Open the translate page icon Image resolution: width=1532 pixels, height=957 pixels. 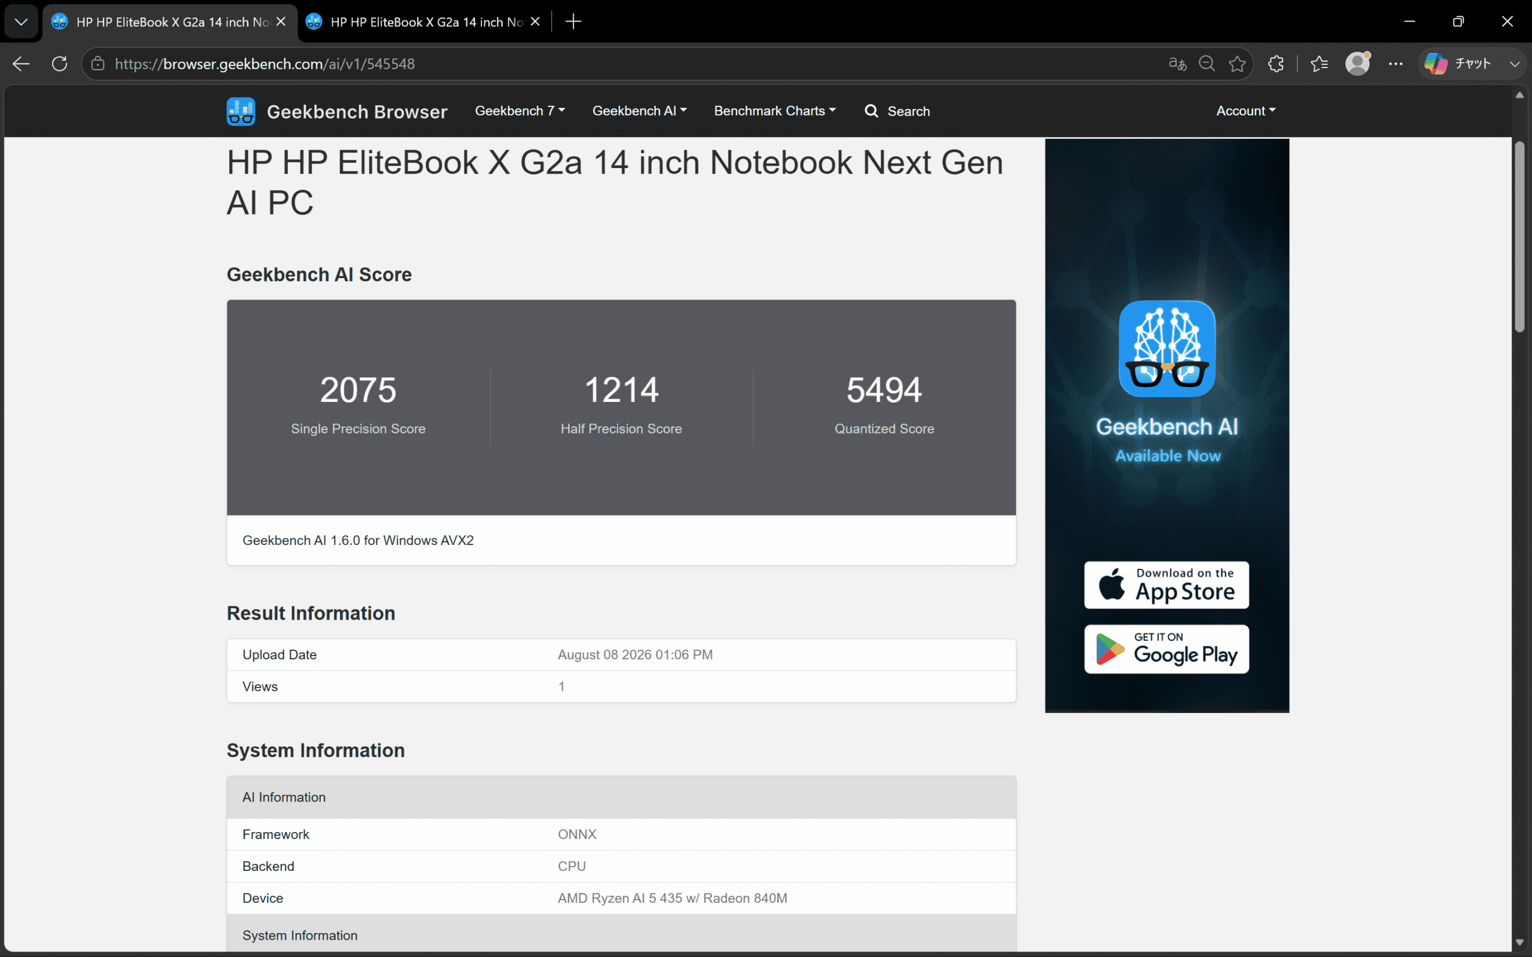click(1177, 64)
